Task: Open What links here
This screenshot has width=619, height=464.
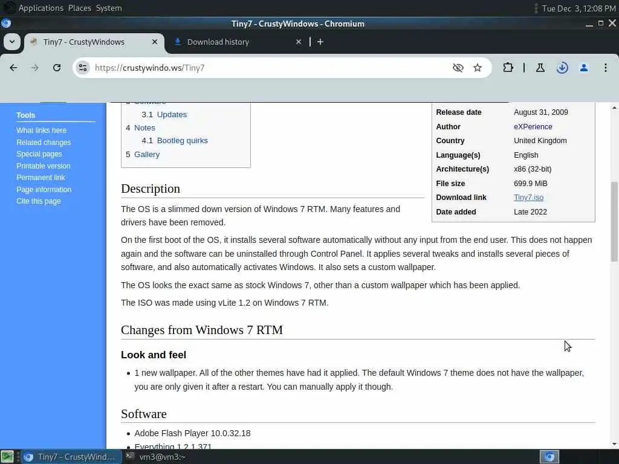Action: pyautogui.click(x=42, y=130)
